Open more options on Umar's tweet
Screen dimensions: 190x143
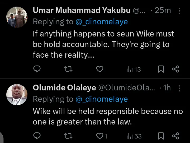pyautogui.click(x=179, y=11)
